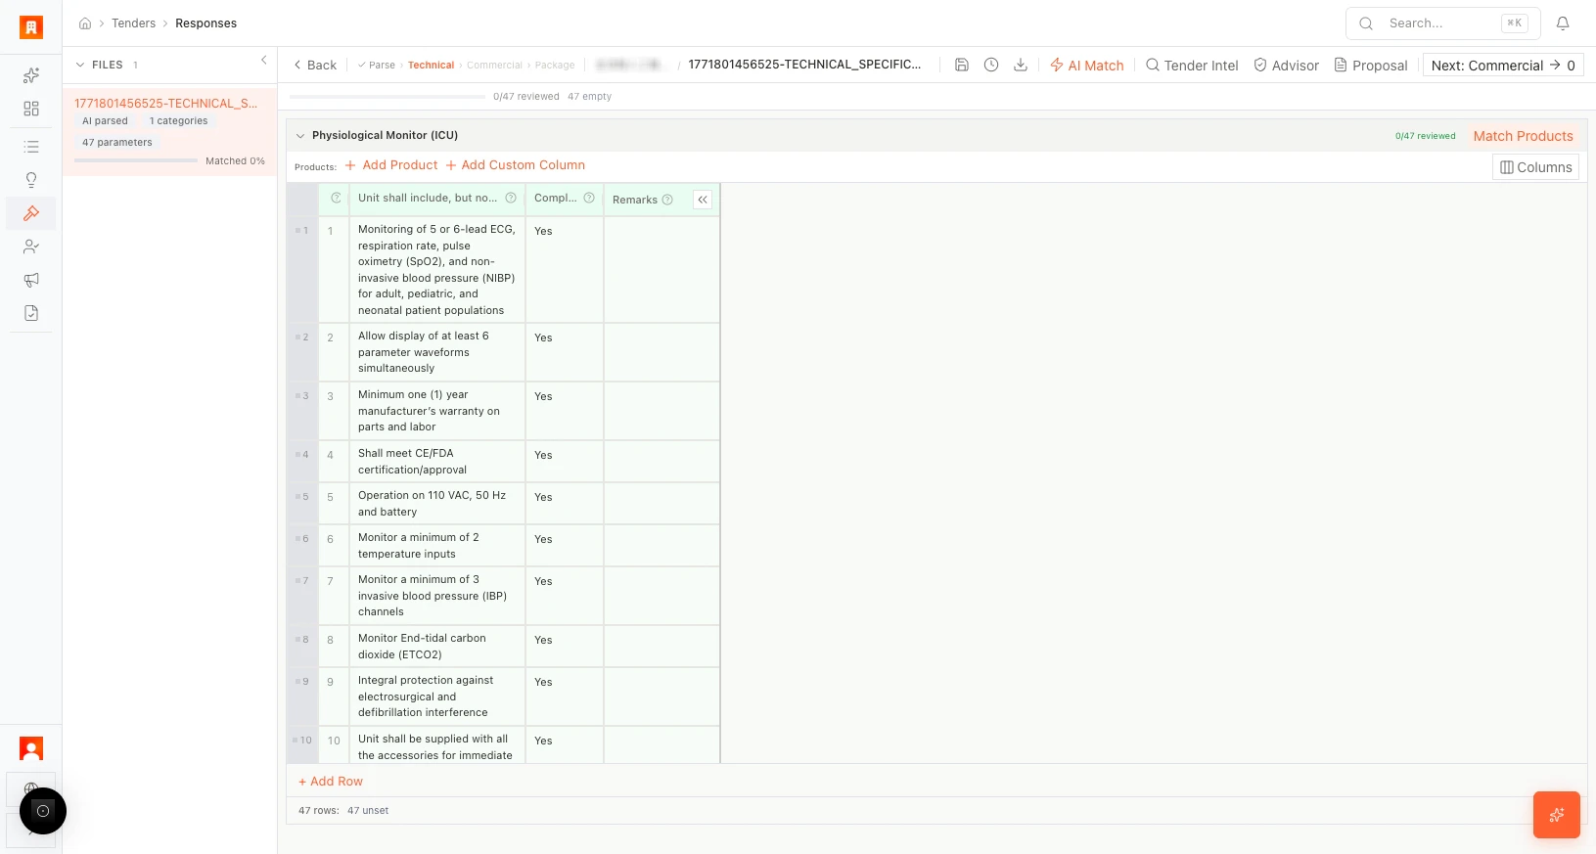
Task: Click the Tenders breadcrumb
Action: coord(133,23)
